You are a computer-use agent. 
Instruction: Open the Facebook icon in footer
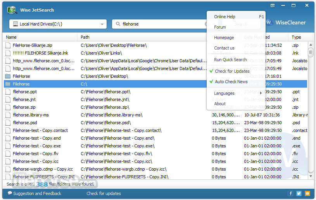pyautogui.click(x=290, y=193)
